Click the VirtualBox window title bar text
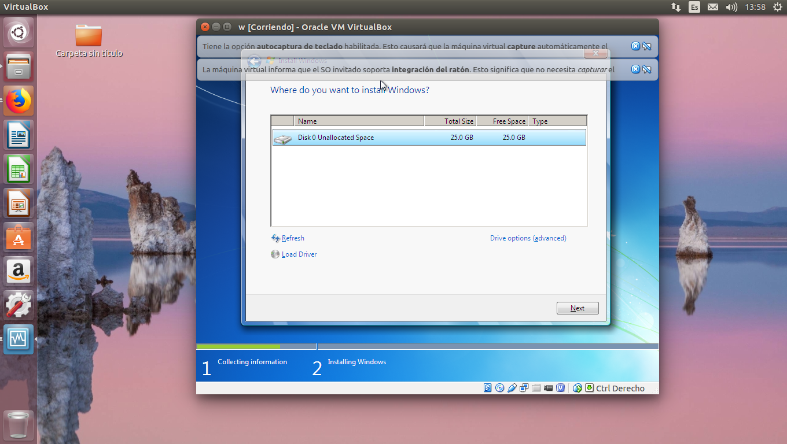This screenshot has height=444, width=787. (x=315, y=27)
